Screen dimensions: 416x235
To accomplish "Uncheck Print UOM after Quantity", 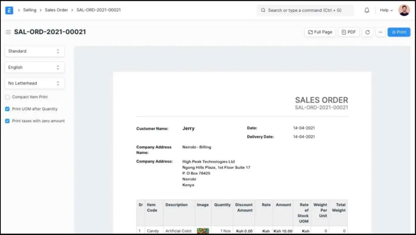I will (7, 109).
